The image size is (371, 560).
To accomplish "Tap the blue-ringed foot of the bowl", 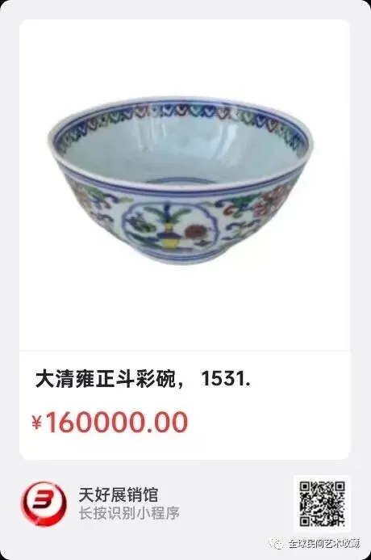I will click(x=181, y=255).
